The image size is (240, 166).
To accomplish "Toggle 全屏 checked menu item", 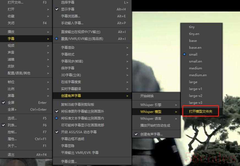I will click(26, 103).
